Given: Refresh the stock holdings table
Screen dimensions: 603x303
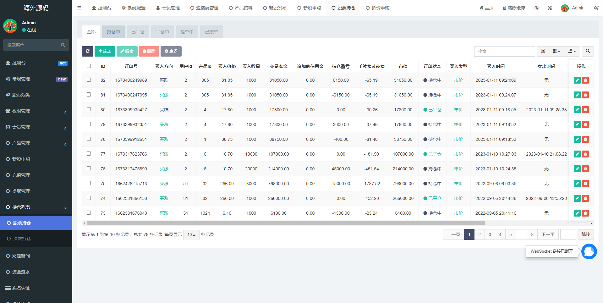Looking at the screenshot, I should click(x=87, y=51).
